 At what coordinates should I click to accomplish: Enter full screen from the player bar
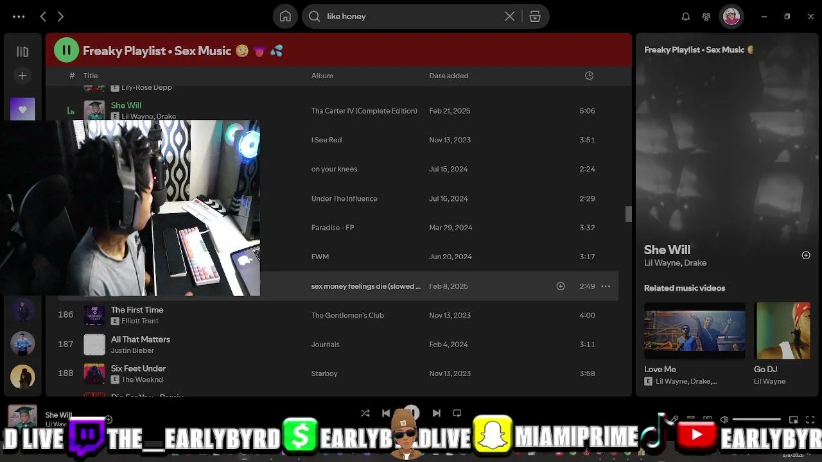tap(810, 420)
